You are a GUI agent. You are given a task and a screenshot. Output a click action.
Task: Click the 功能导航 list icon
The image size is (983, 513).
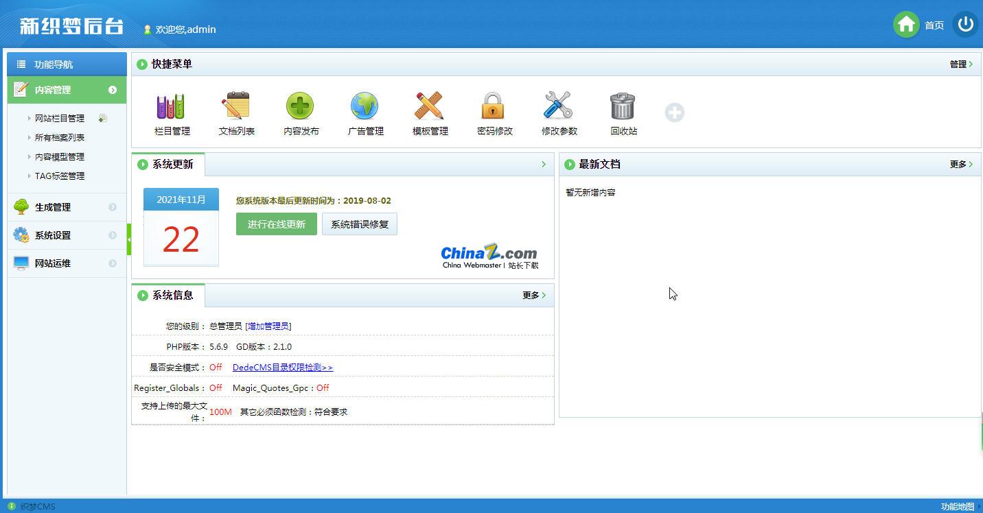(21, 64)
